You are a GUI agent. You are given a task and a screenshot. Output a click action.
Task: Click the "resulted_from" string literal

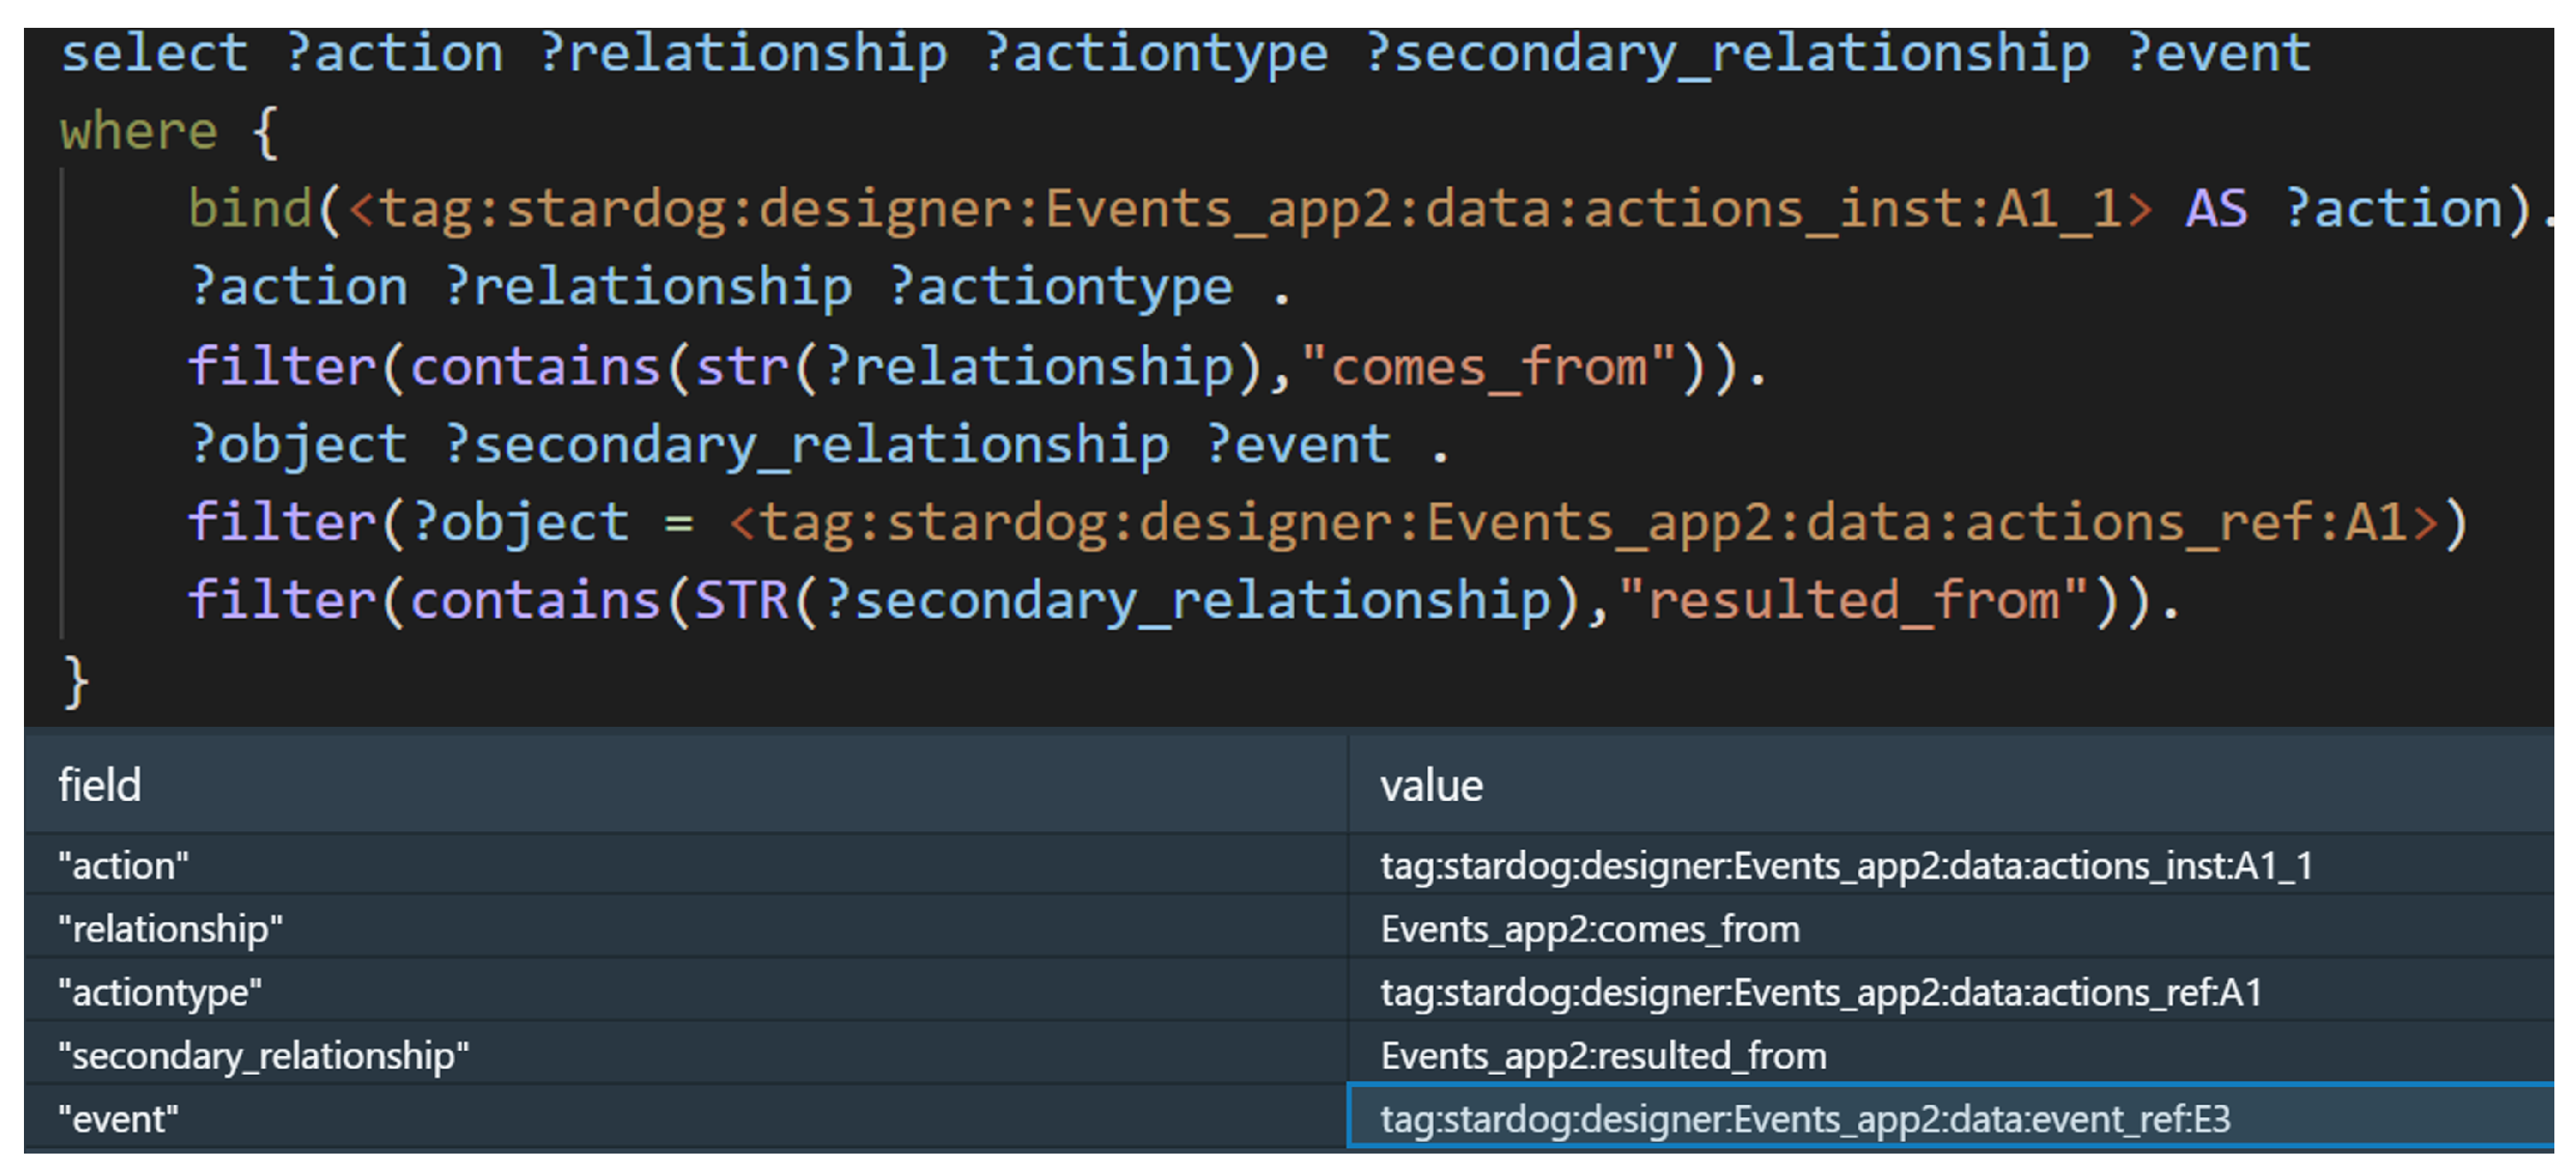click(1852, 600)
